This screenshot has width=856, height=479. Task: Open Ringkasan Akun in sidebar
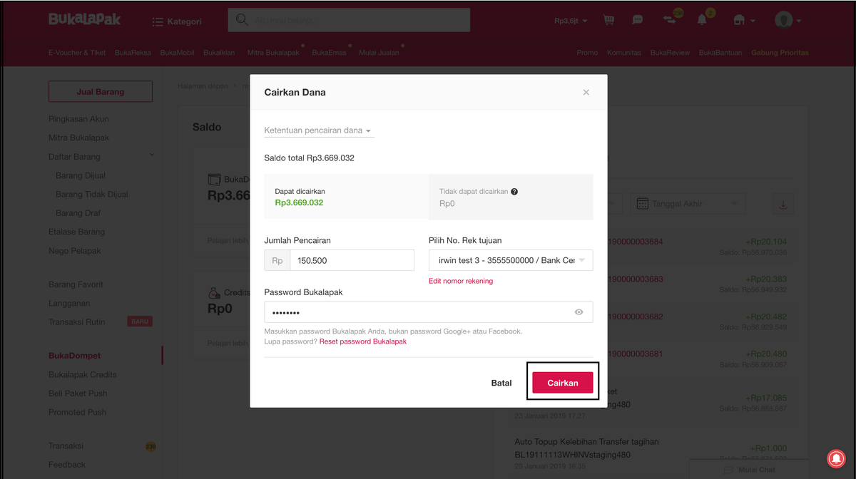[78, 119]
